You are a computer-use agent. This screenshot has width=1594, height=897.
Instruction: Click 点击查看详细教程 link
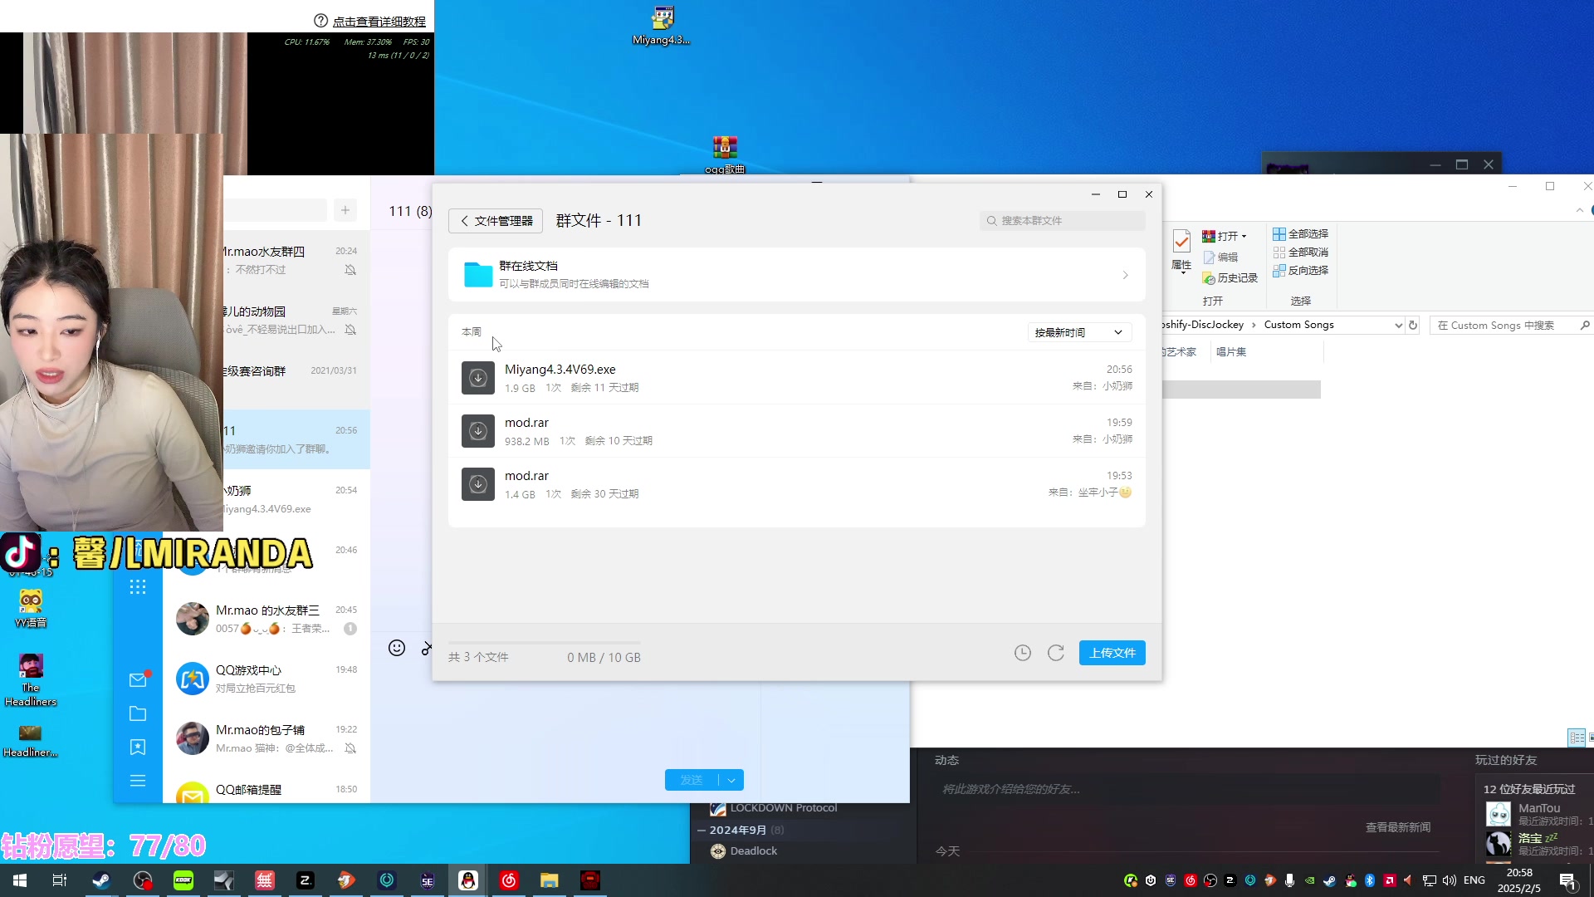pos(379,22)
